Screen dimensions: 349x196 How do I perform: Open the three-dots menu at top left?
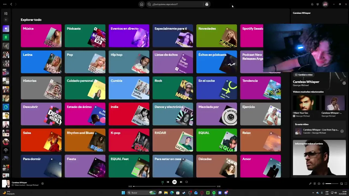coord(5,4)
